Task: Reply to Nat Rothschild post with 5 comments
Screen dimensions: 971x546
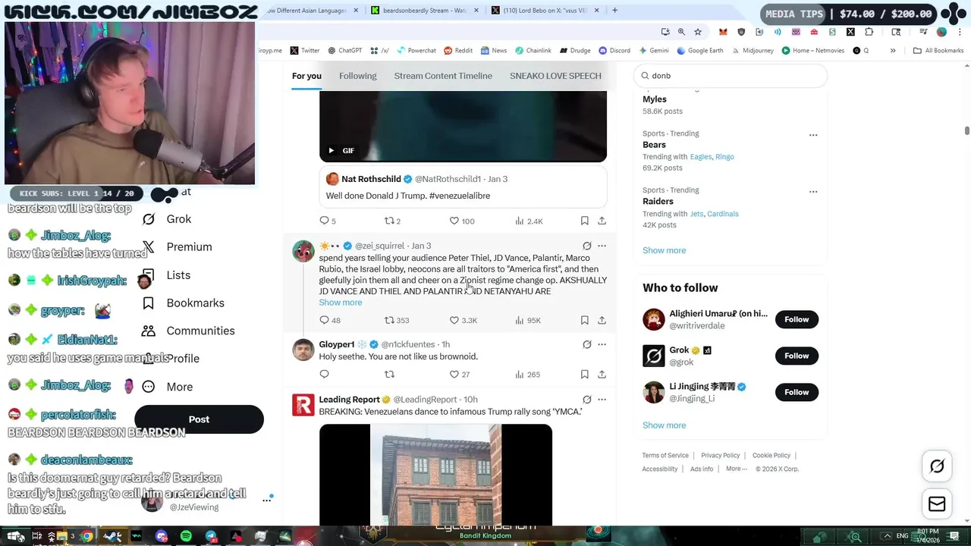Action: [x=328, y=221]
